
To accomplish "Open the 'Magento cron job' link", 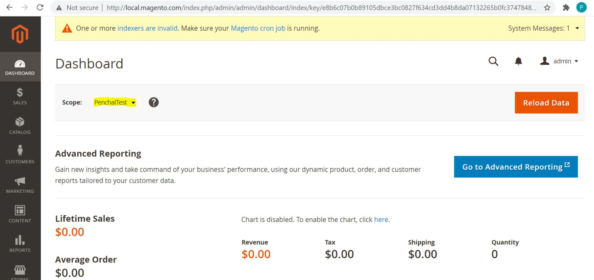I will tap(258, 28).
